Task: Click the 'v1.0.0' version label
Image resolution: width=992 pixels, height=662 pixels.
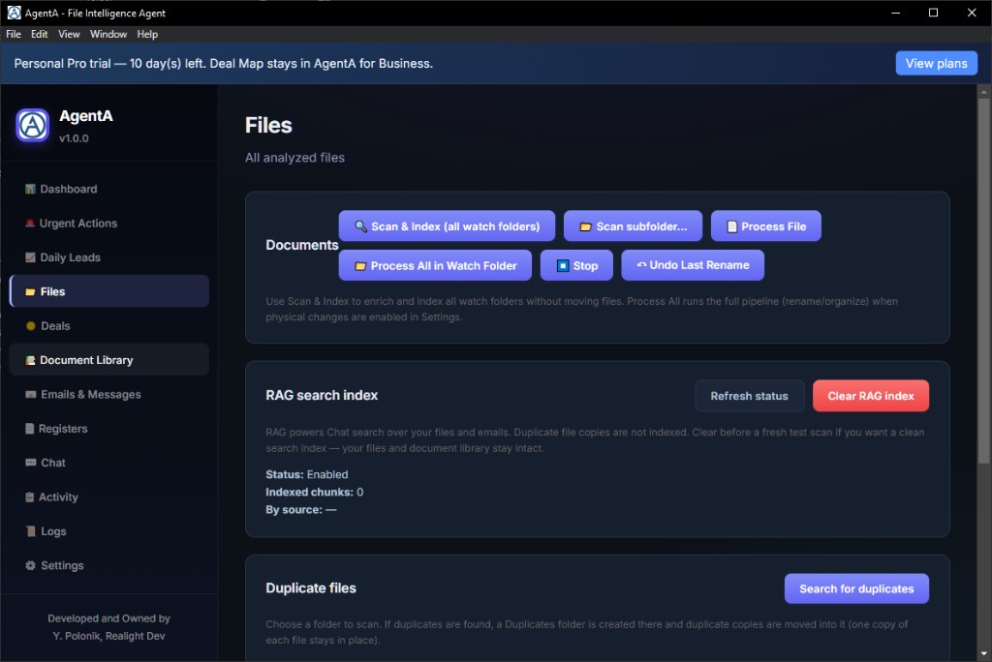Action: click(74, 138)
